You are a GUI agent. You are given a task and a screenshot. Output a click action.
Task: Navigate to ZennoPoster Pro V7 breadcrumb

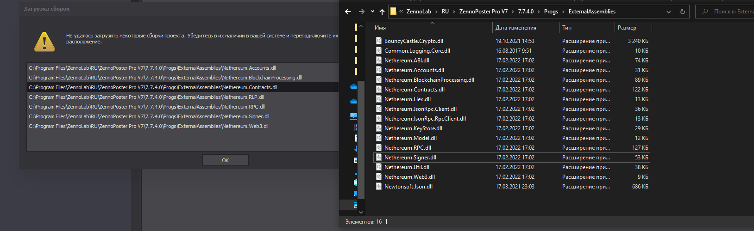483,12
